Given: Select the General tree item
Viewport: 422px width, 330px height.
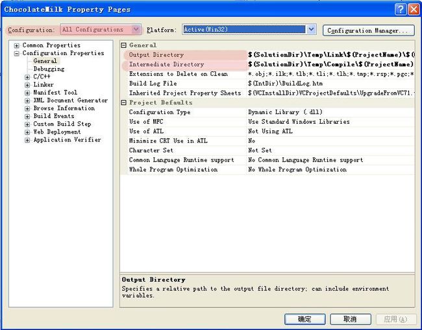Looking at the screenshot, I should [x=45, y=61].
